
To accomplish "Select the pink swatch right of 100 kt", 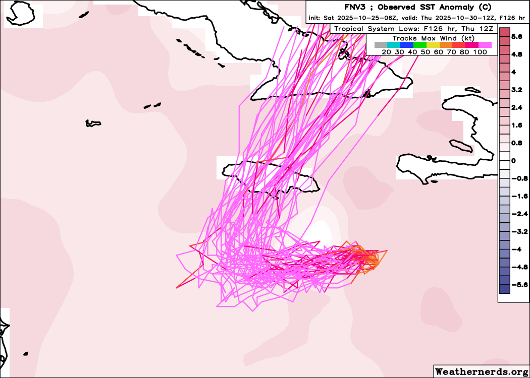I will [485, 45].
